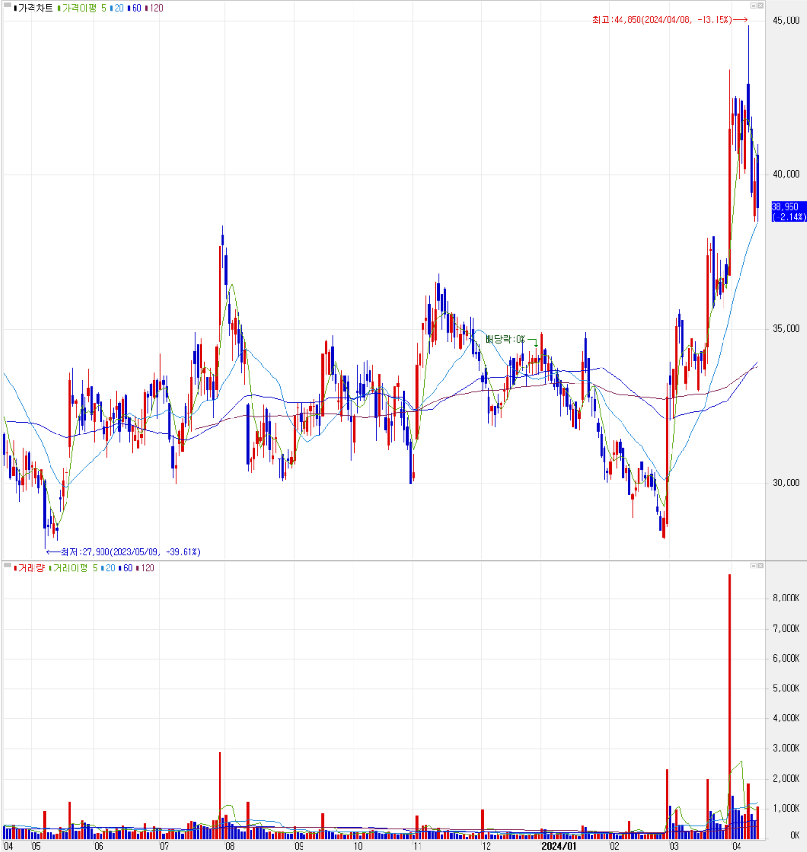Click the 8,000K volume axis label
This screenshot has height=852, width=807.
point(786,598)
